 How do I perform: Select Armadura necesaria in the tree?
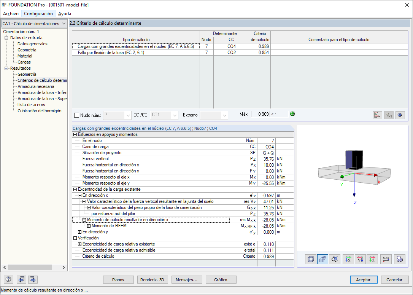coord(36,86)
